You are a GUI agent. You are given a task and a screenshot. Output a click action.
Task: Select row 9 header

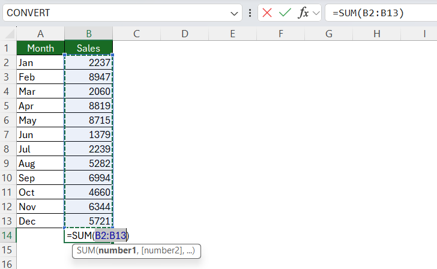tap(8, 163)
